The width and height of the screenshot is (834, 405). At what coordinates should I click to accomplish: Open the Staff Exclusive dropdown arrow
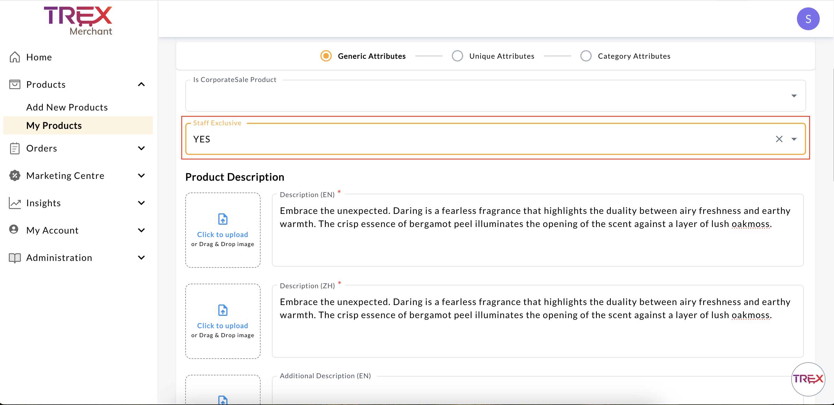[794, 139]
